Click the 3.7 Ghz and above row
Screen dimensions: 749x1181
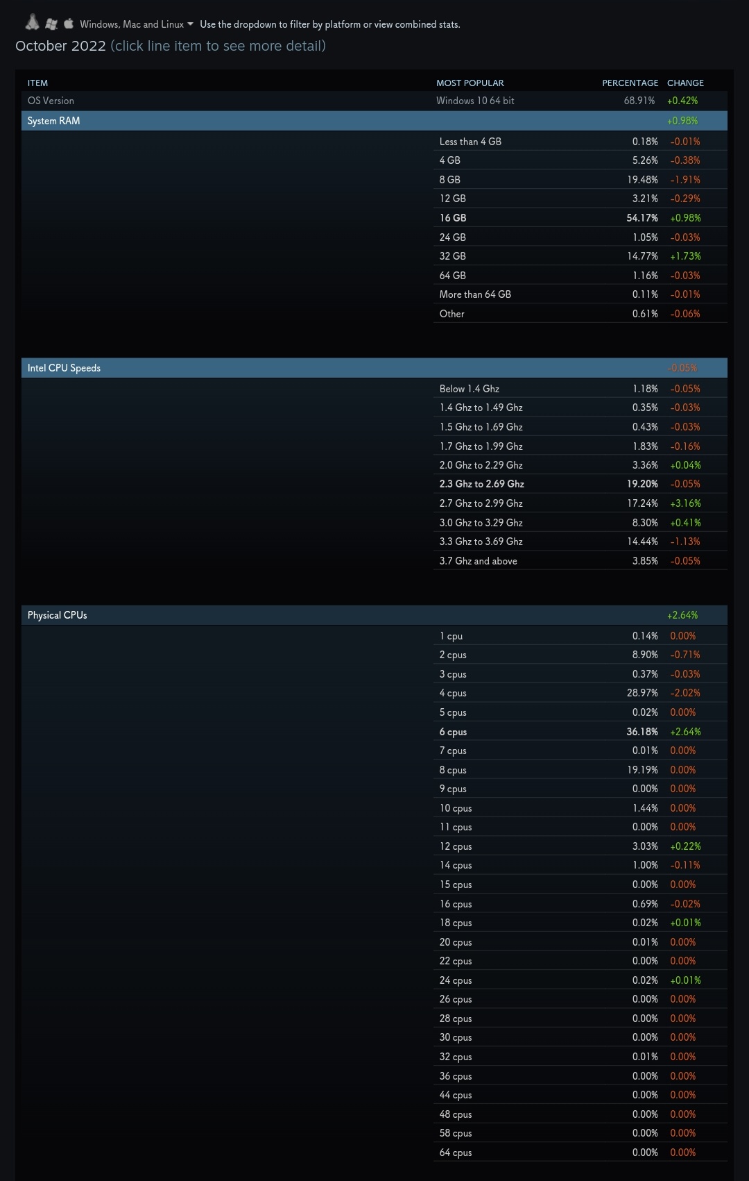pyautogui.click(x=580, y=561)
